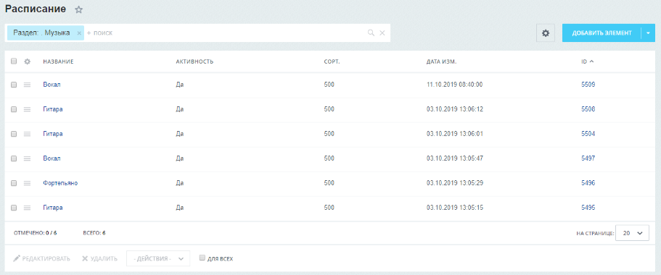Open row menu for Гитара ID 5504
The width and height of the screenshot is (661, 275).
[x=27, y=134]
